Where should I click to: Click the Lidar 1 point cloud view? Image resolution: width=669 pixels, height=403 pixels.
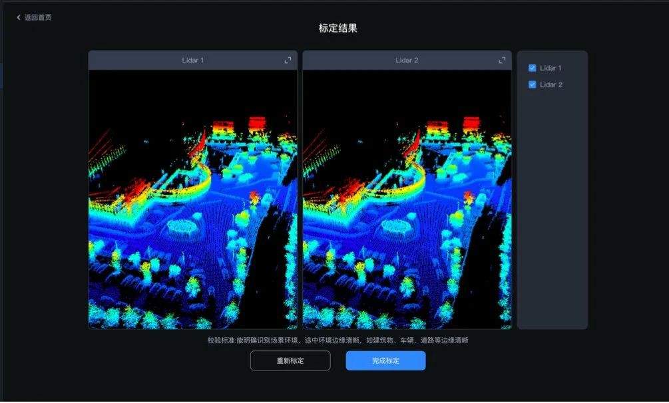pyautogui.click(x=193, y=200)
